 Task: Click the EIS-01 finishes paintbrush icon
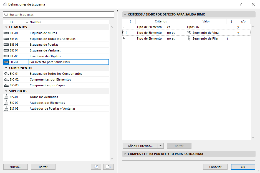pos(6,97)
